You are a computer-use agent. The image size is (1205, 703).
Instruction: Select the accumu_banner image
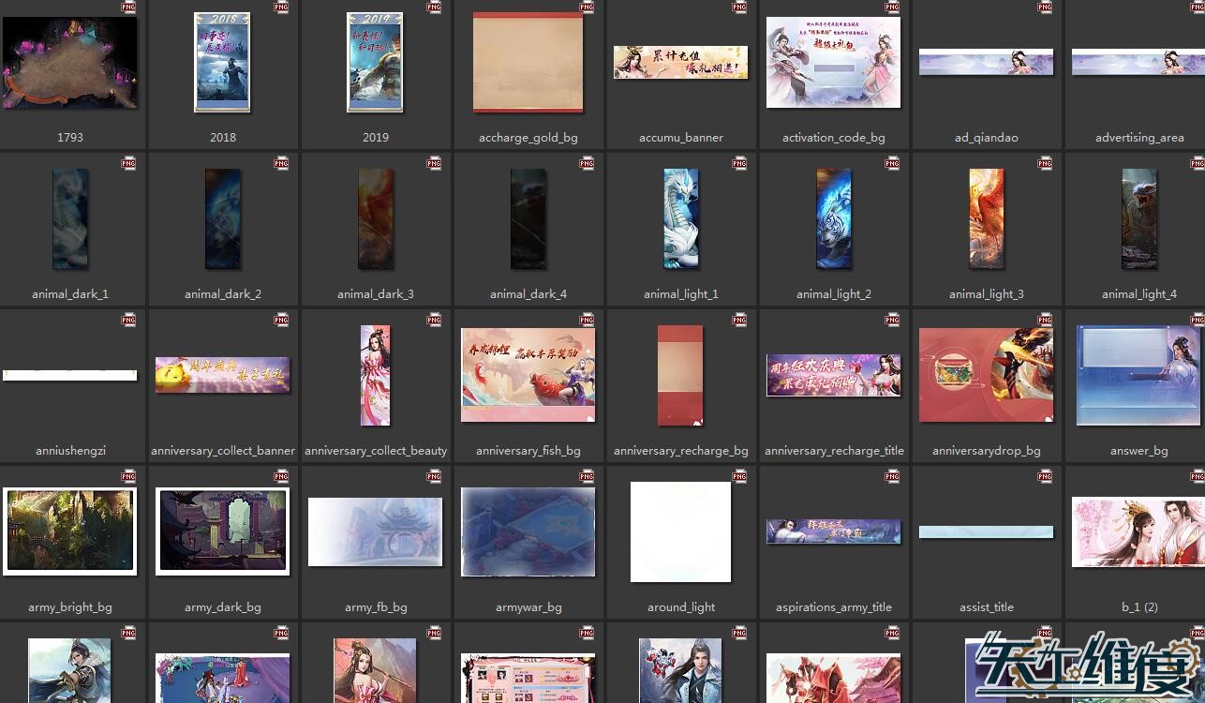pyautogui.click(x=680, y=63)
